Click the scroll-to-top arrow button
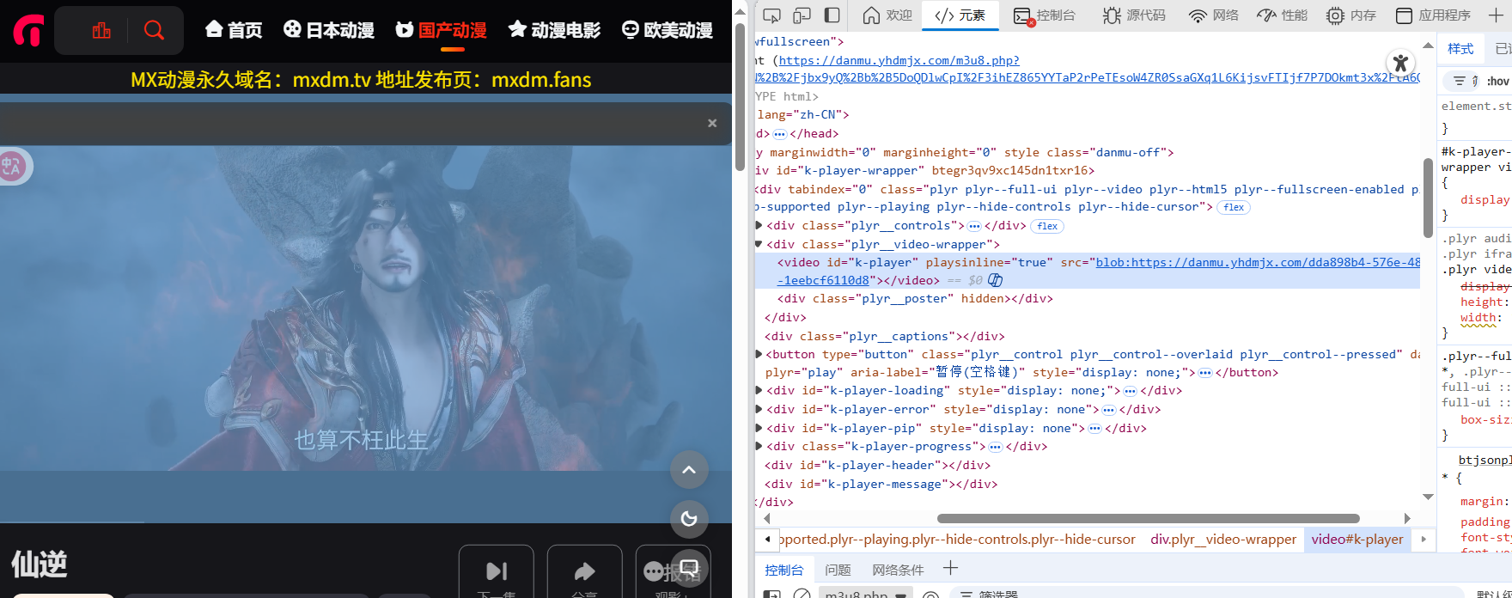Viewport: 1512px width, 598px height. click(689, 470)
